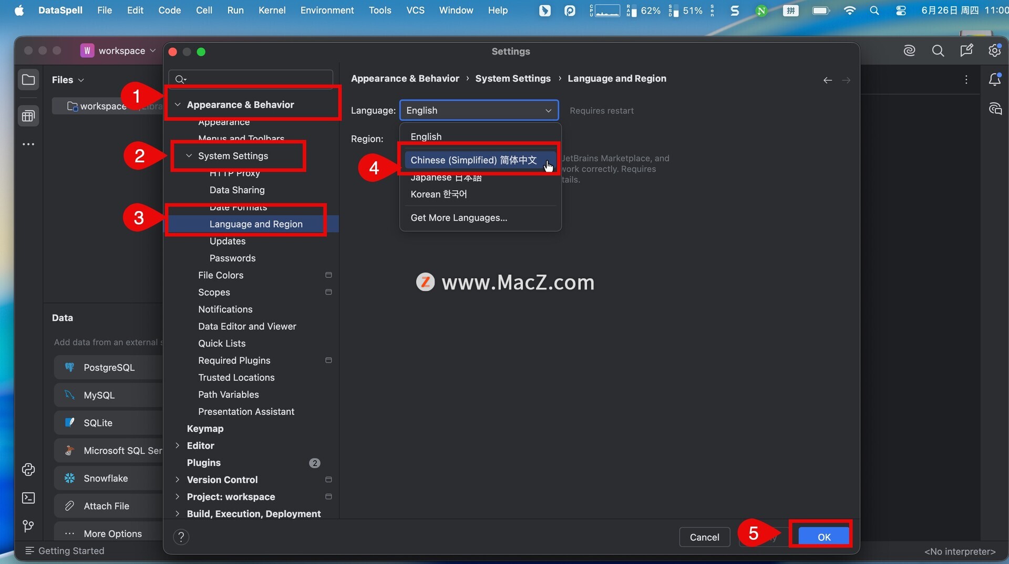The height and width of the screenshot is (564, 1009).
Task: Click the Search Everywhere magnifier in DataSpell toolbar
Action: 938,50
